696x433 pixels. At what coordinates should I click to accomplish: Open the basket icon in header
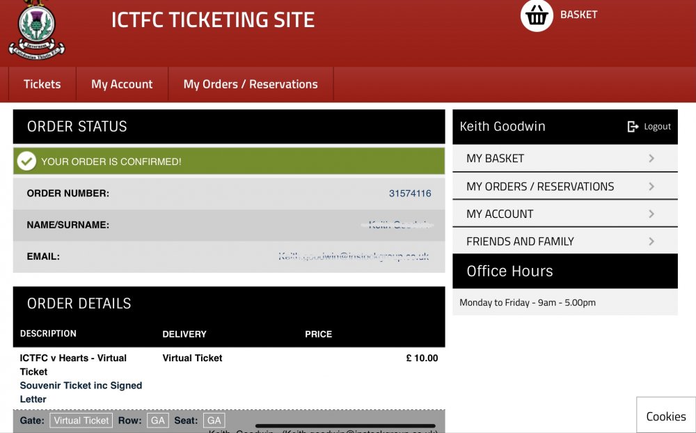click(x=537, y=16)
